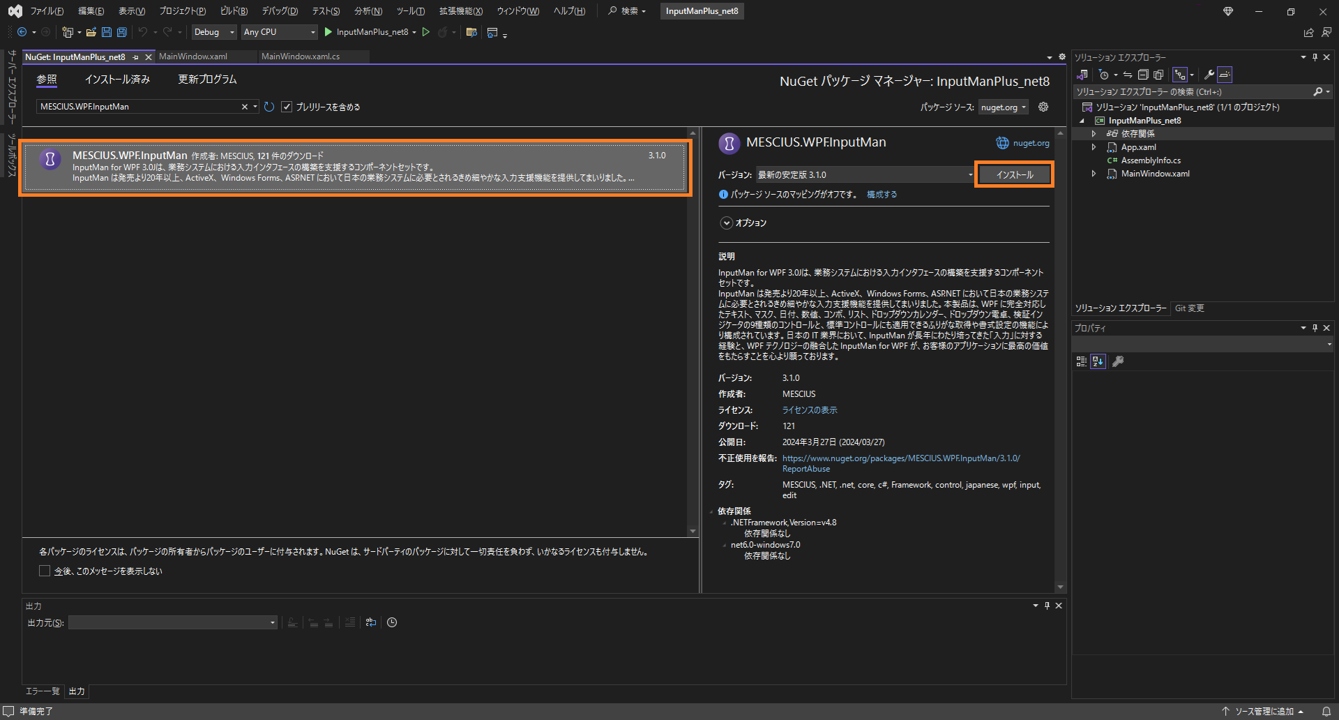Screen dimensions: 1339x720
Task: Open the Error List tab
Action: coord(43,691)
